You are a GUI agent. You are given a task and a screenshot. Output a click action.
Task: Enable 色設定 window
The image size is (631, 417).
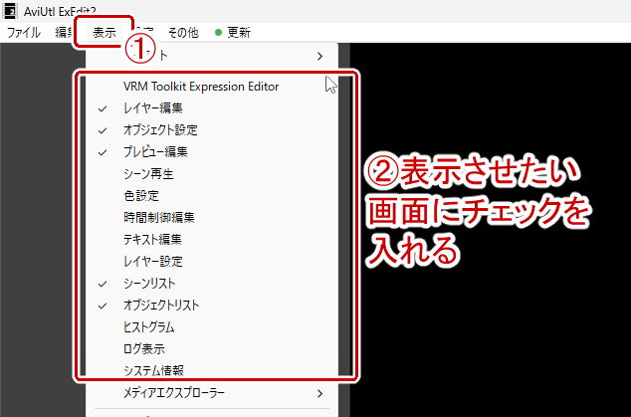click(x=212, y=196)
